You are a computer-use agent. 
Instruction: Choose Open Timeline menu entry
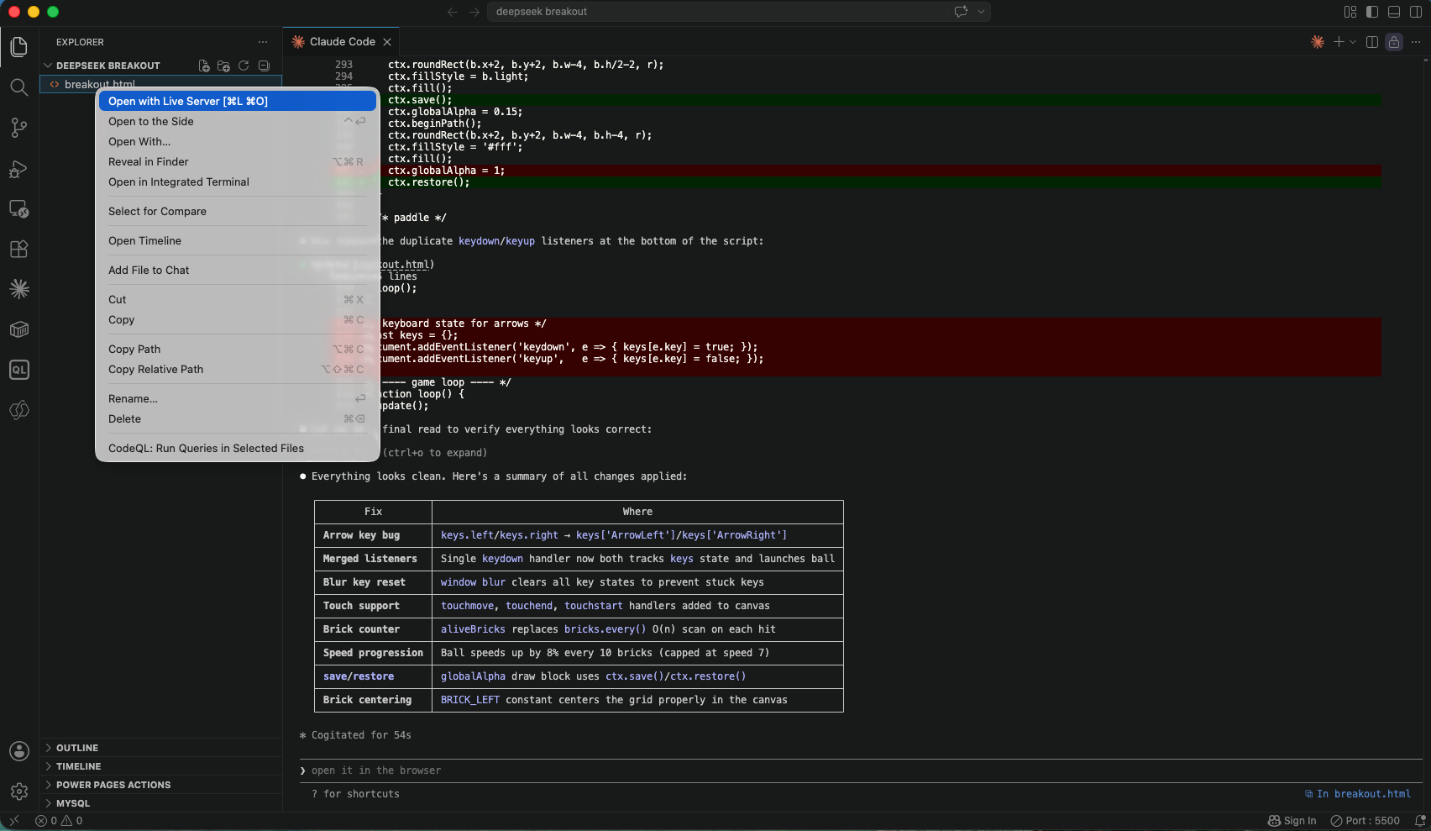click(237, 240)
